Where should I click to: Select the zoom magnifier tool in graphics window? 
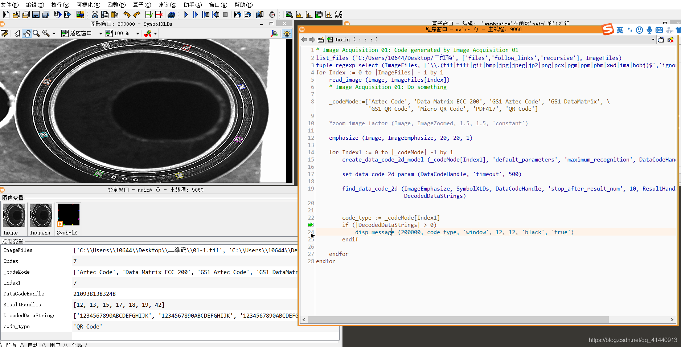tap(36, 33)
